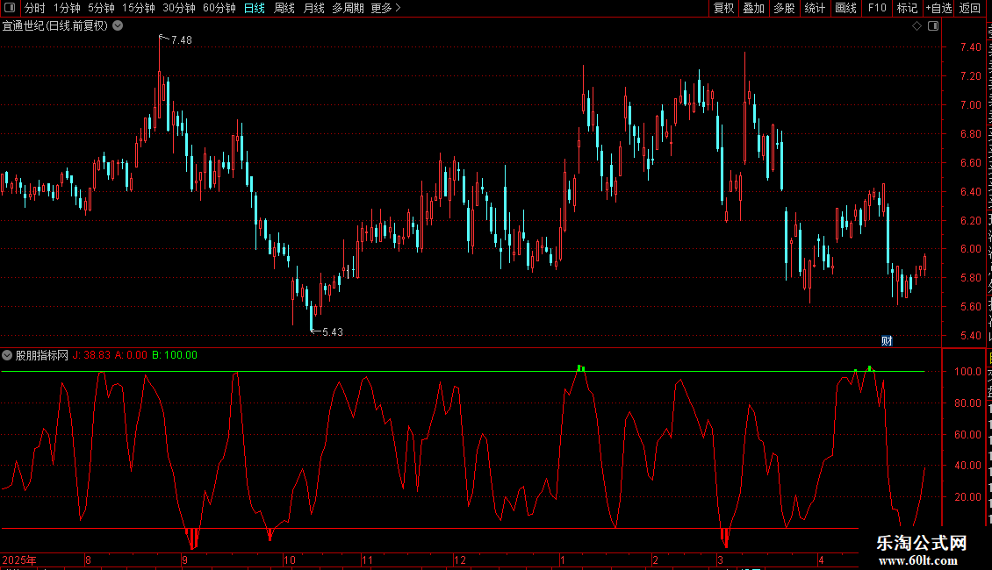
Task: Click the J: 38.83 indicator value
Action: [91, 355]
